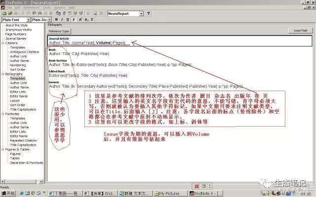316x197 pixels.
Task: Open the NeuroReport style dropdown
Action: pos(142,13)
